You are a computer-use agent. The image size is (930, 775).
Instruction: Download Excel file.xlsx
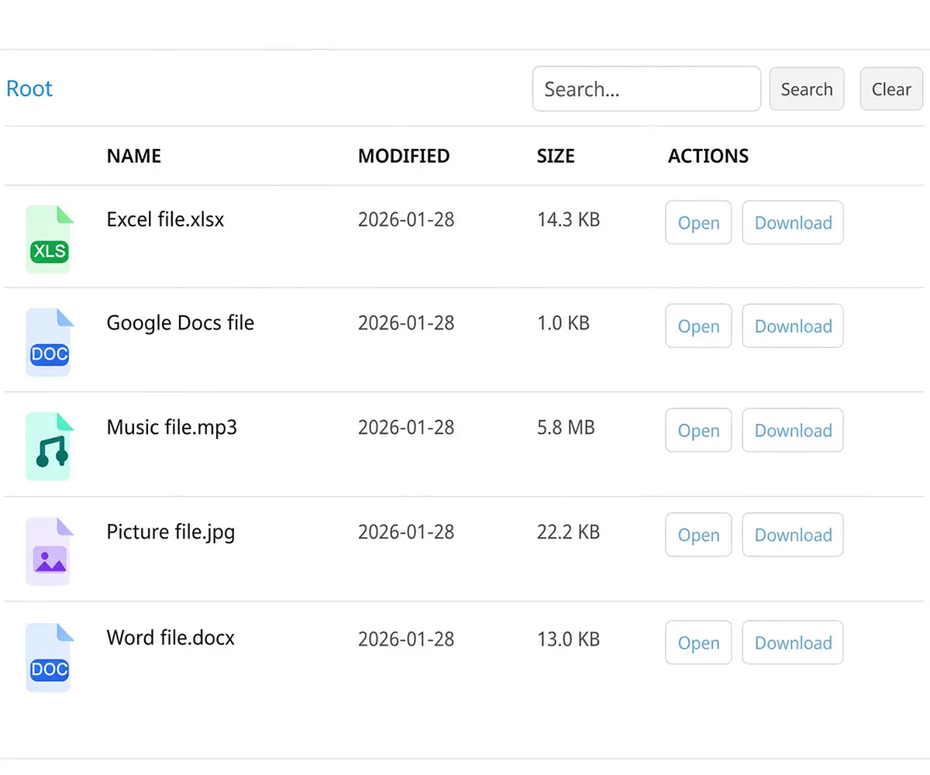pos(793,222)
